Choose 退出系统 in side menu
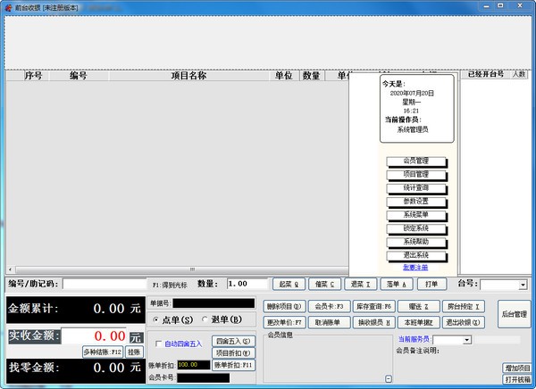The height and width of the screenshot is (389, 536). point(416,255)
